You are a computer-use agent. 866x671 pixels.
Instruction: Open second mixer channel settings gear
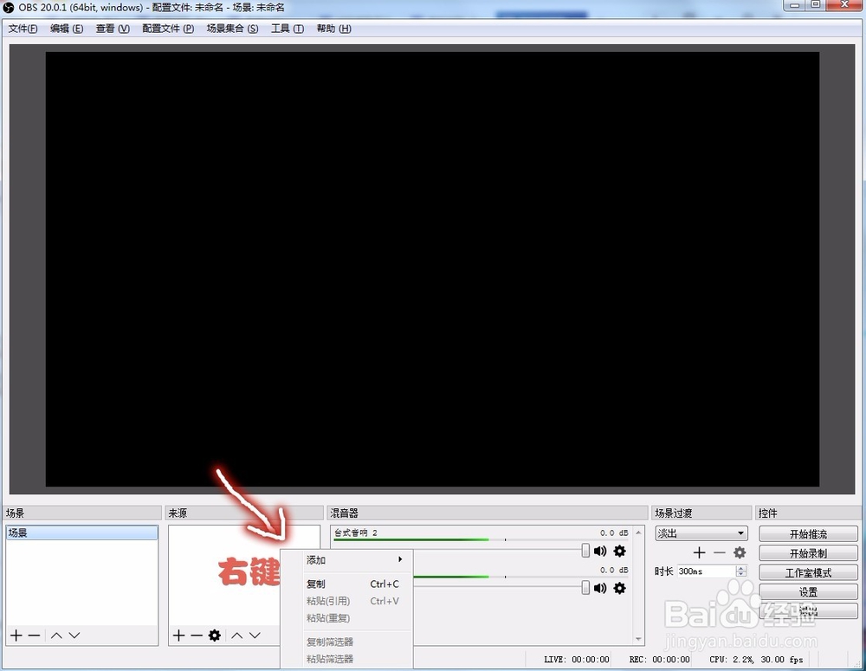tap(620, 588)
